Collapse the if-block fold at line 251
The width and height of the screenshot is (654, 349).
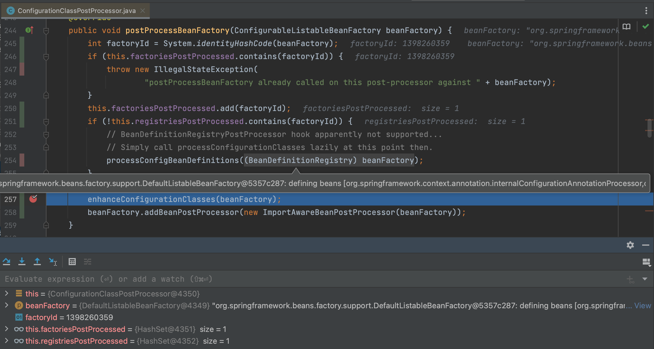(46, 121)
